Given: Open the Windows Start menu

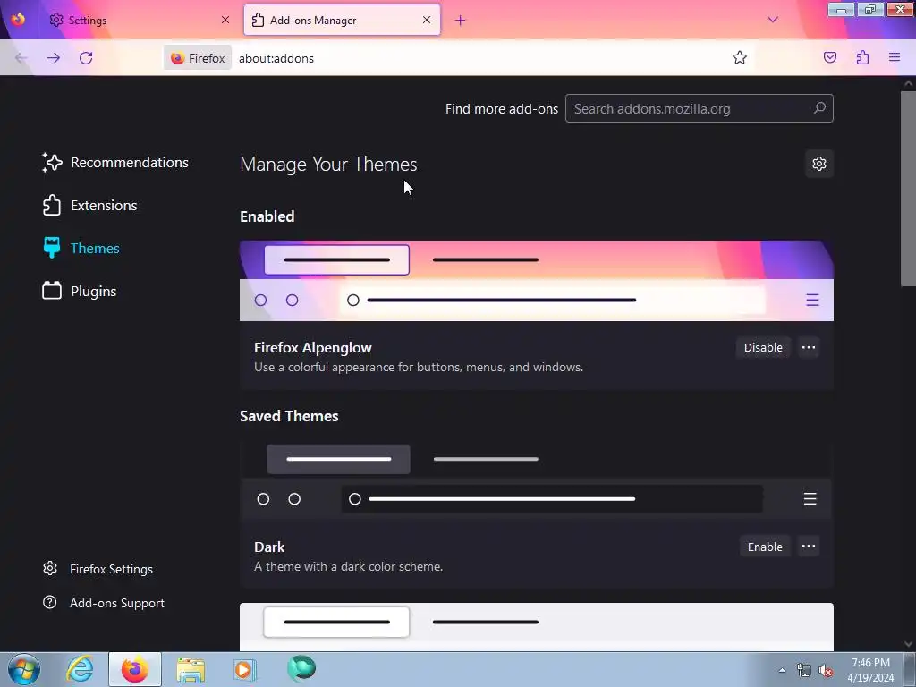Looking at the screenshot, I should click(x=24, y=669).
